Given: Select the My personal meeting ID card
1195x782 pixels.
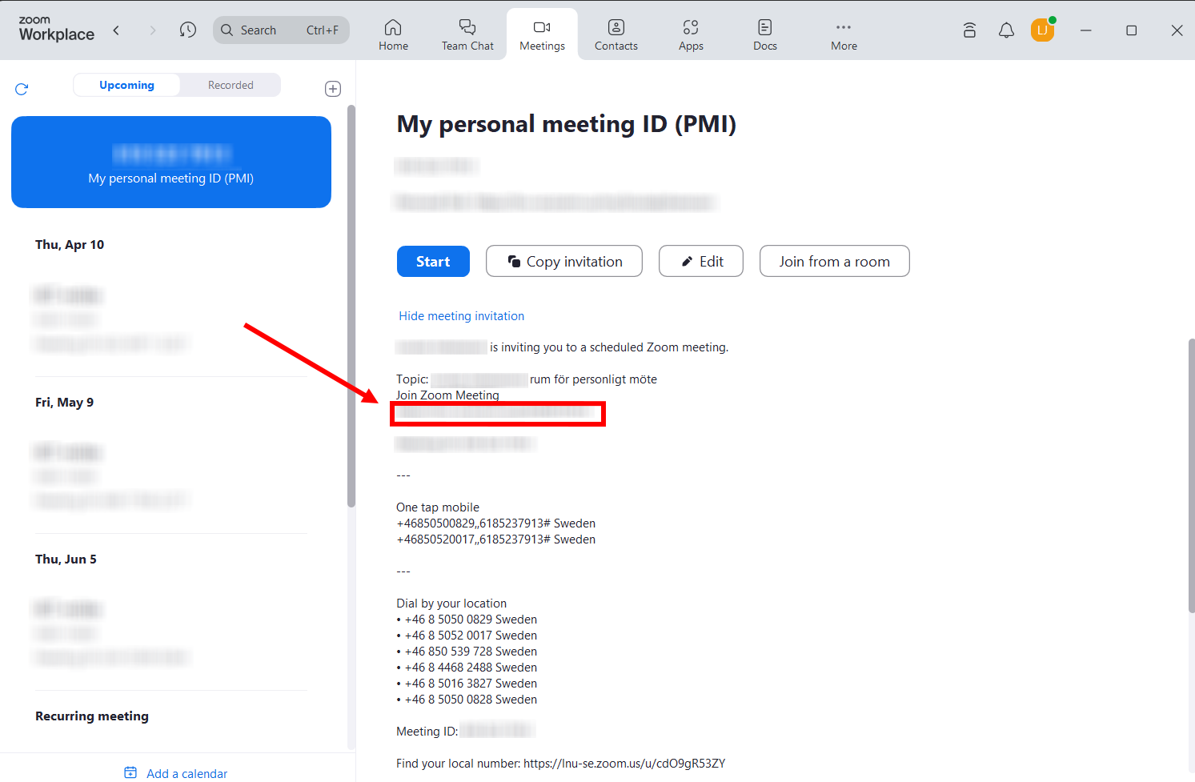Looking at the screenshot, I should click(171, 162).
